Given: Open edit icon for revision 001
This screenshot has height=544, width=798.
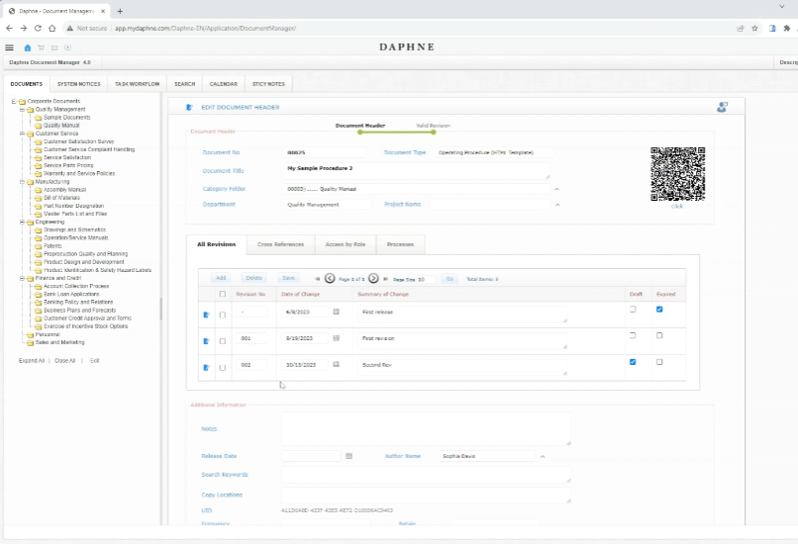Looking at the screenshot, I should (x=206, y=341).
